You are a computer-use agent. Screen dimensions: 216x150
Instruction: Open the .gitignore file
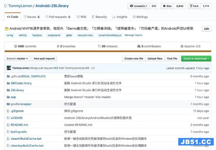click(x=17, y=111)
